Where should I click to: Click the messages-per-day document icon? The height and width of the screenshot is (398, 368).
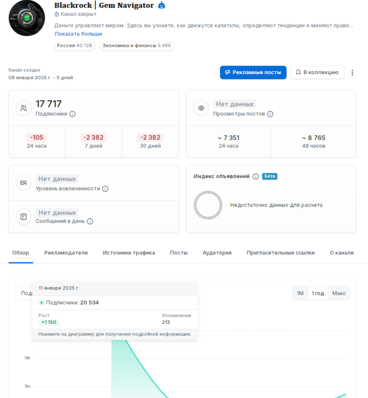24,217
